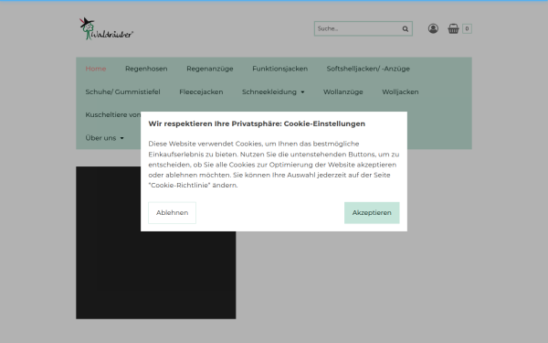The height and width of the screenshot is (343, 548).
Task: Click the cart item count badge
Action: (467, 28)
